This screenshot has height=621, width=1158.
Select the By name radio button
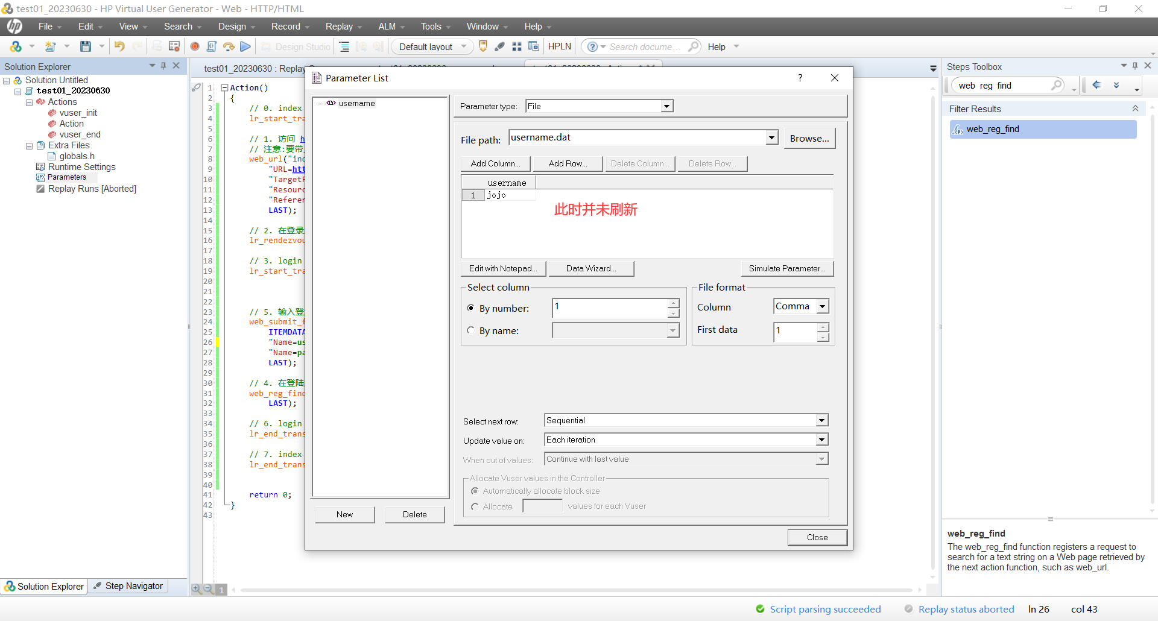click(471, 330)
